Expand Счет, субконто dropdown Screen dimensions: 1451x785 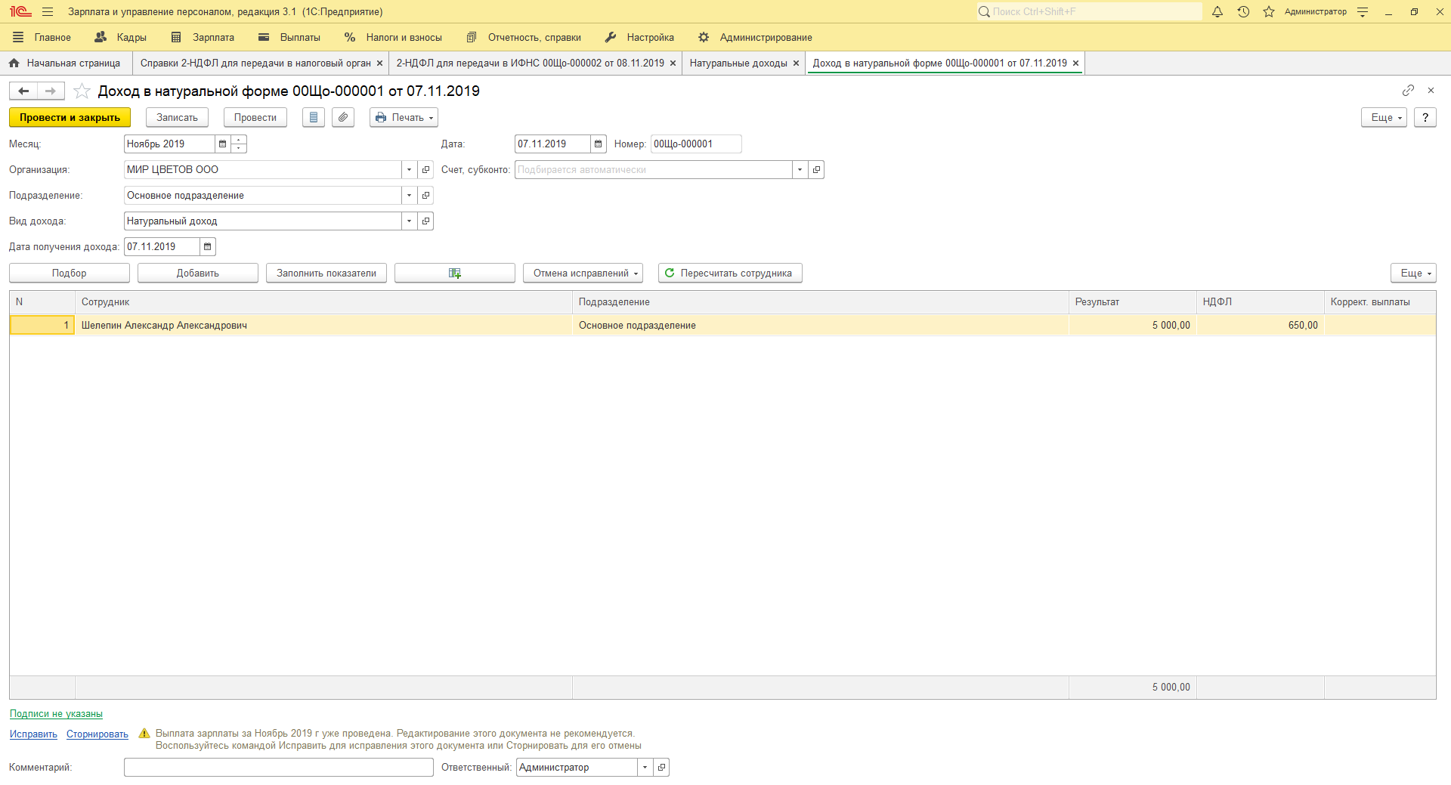pyautogui.click(x=800, y=169)
